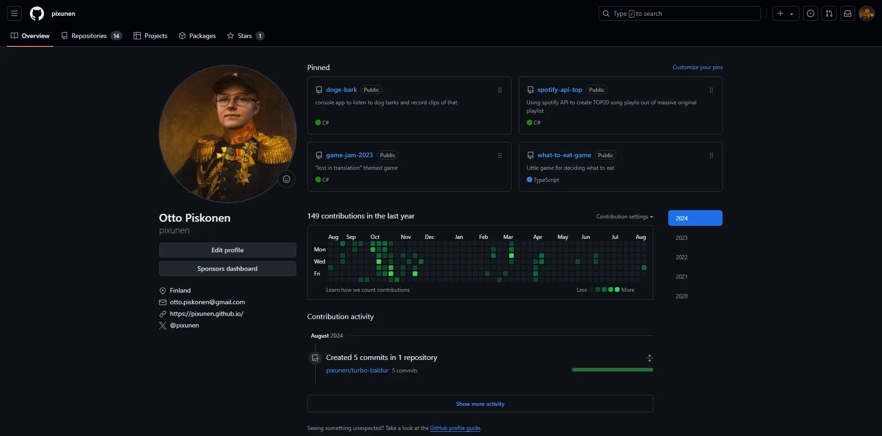Click the commit activity icon in timeline
Viewport: 882px width, 436px height.
pos(315,358)
